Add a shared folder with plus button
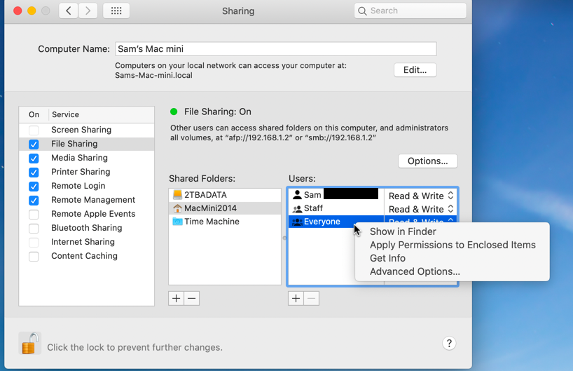 [176, 298]
